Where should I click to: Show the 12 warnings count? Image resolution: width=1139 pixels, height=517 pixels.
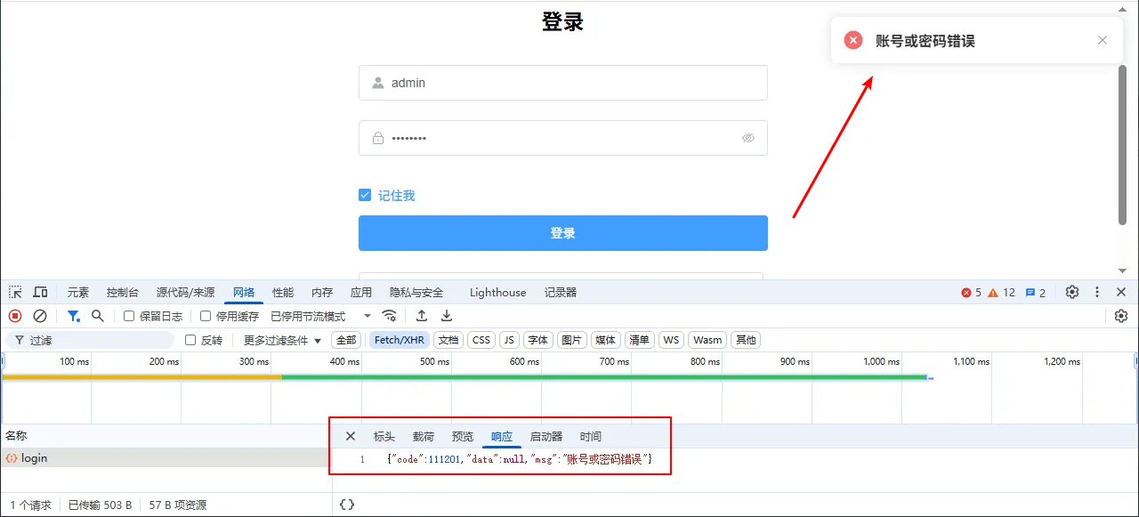[1001, 292]
